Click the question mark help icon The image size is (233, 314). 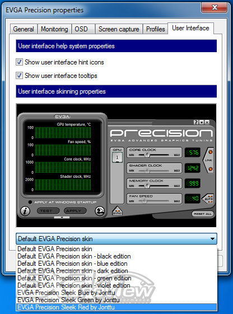196,122
